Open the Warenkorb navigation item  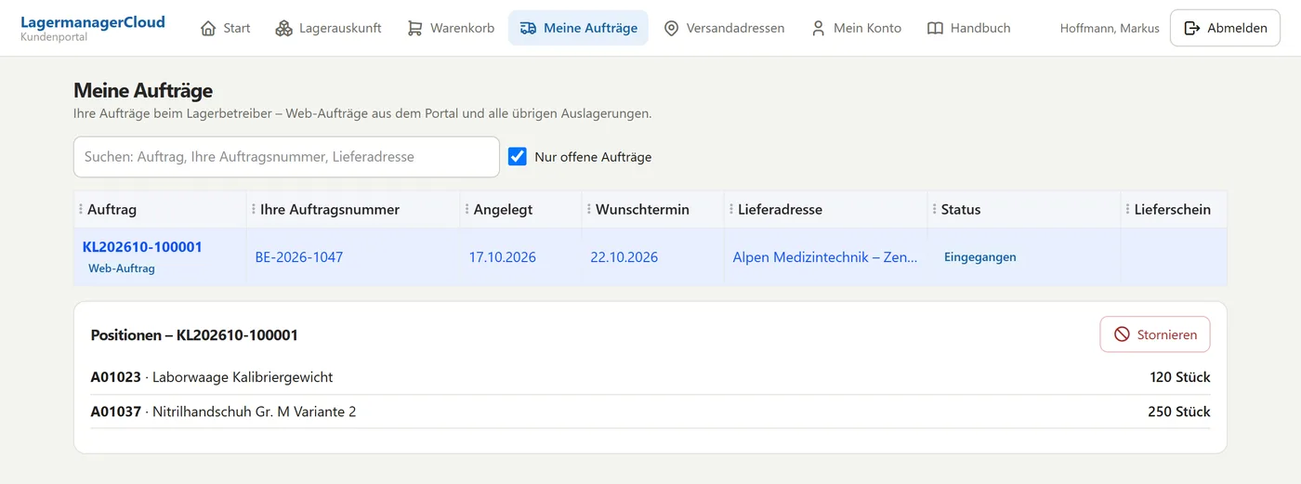click(x=451, y=28)
